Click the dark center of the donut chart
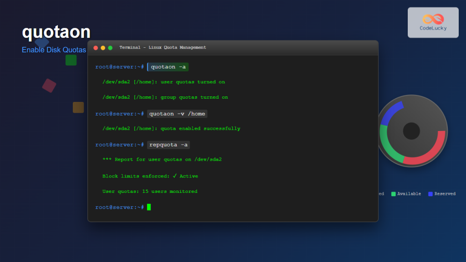The width and height of the screenshot is (466, 262). (x=412, y=131)
